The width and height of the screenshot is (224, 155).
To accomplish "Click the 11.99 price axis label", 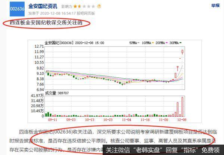I will (39, 52).
